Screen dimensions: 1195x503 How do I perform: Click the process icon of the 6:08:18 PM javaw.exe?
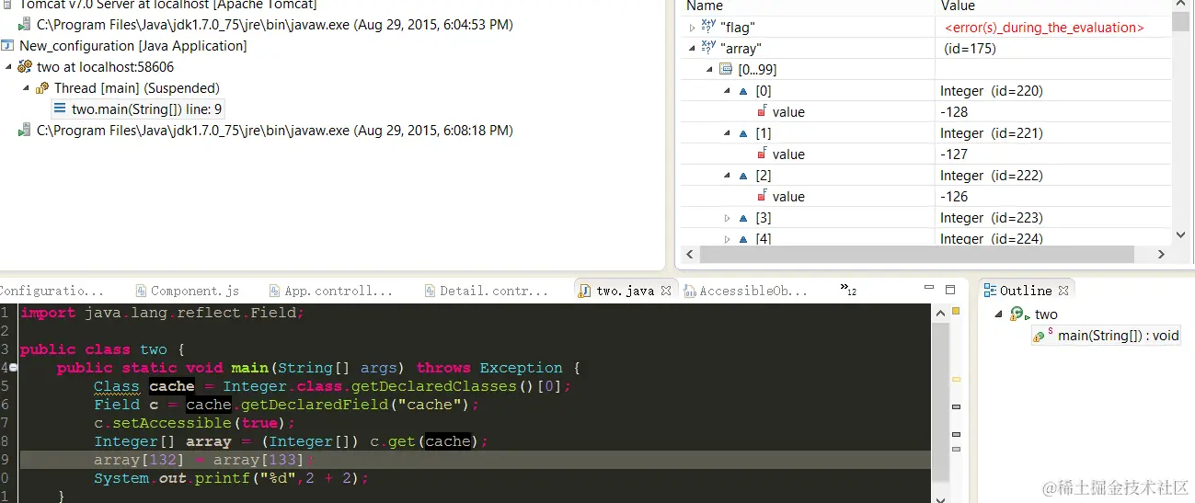tap(25, 131)
